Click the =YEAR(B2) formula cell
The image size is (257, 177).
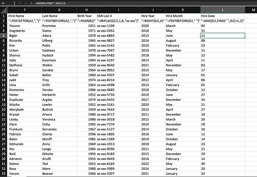(86, 21)
